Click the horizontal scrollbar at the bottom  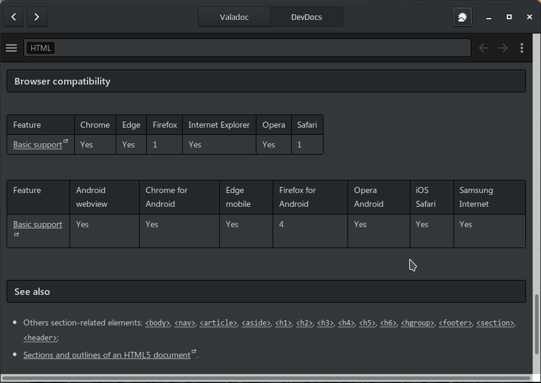pos(266,378)
